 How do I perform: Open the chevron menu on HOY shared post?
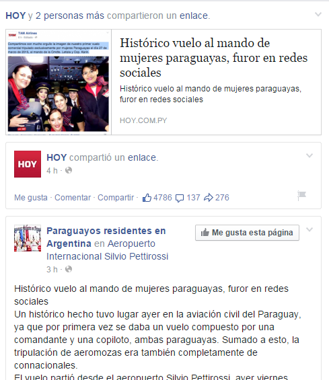[309, 155]
